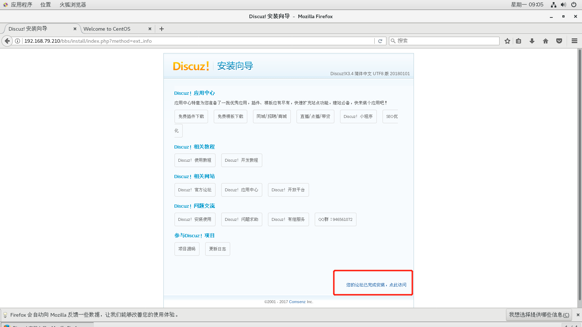Screen dimensions: 582x327
Task: Click the 免费模板下载 button
Action: [x=231, y=116]
